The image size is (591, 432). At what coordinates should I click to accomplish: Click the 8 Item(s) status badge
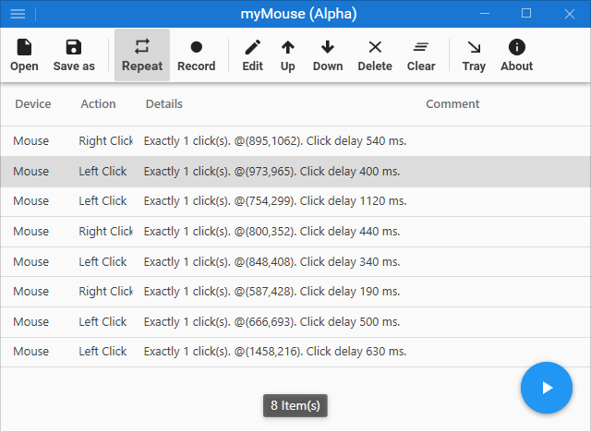[295, 405]
